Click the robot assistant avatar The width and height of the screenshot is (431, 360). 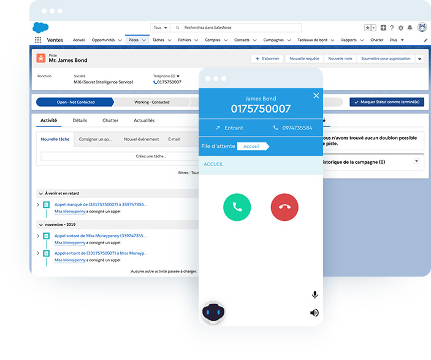coord(213,312)
